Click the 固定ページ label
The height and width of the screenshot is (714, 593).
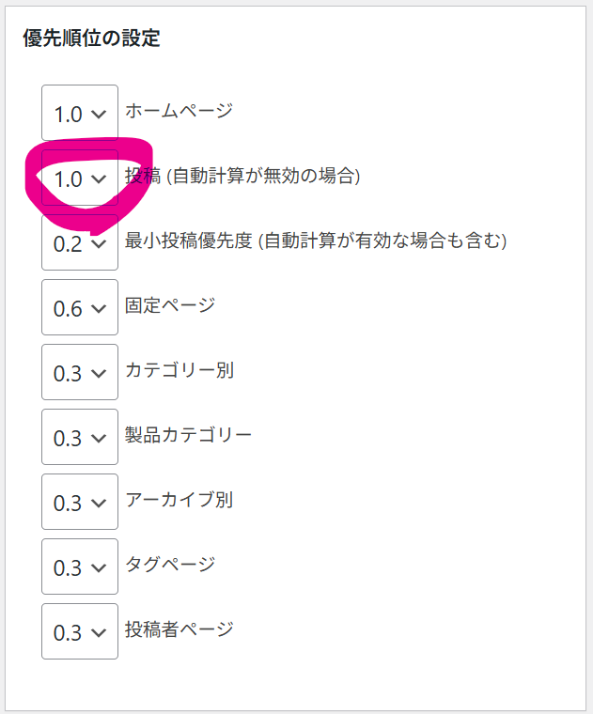click(x=170, y=305)
